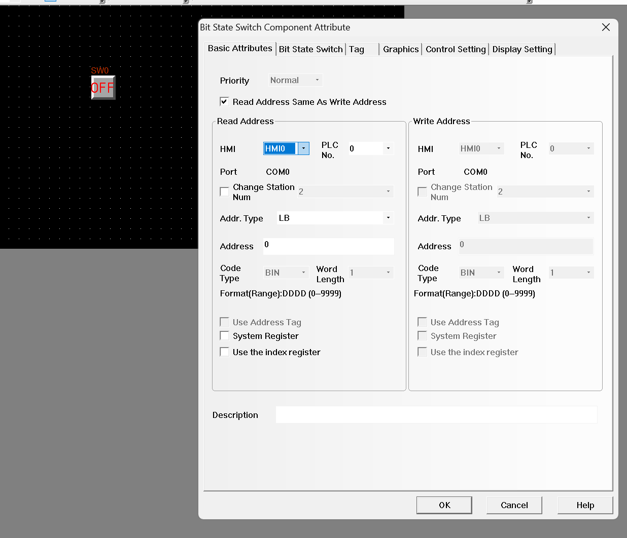Open the Display Setting tab
627x538 pixels.
522,49
